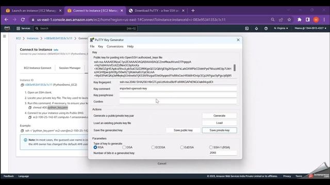This screenshot has height=185, width=330.
Task: Open a new browser tab with plus
Action: pyautogui.click(x=193, y=10)
